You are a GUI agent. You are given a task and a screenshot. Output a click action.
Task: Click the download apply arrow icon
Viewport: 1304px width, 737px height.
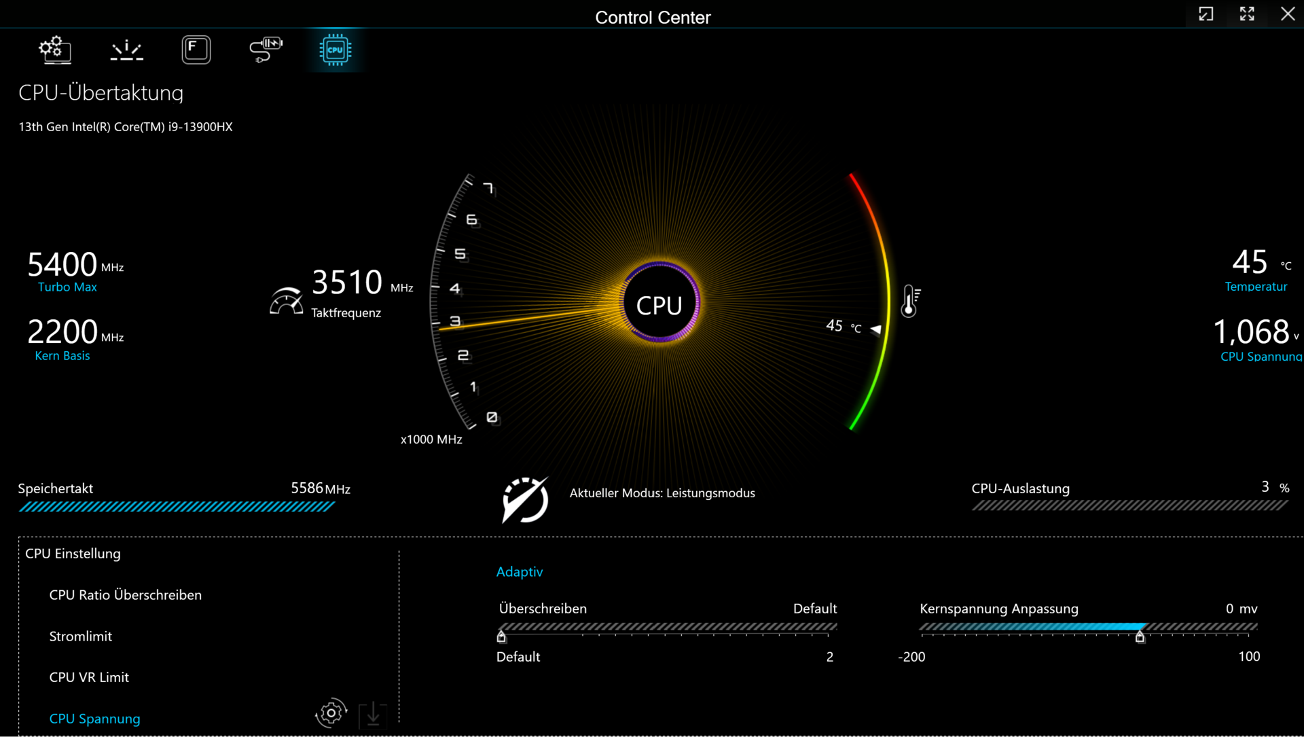click(x=373, y=715)
